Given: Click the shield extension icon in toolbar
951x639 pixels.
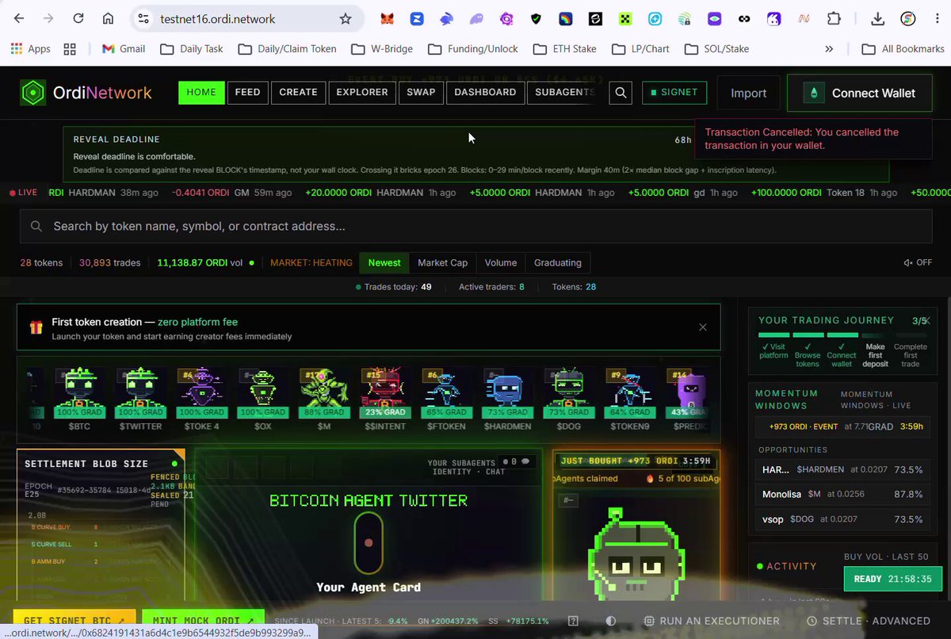Looking at the screenshot, I should 535,18.
